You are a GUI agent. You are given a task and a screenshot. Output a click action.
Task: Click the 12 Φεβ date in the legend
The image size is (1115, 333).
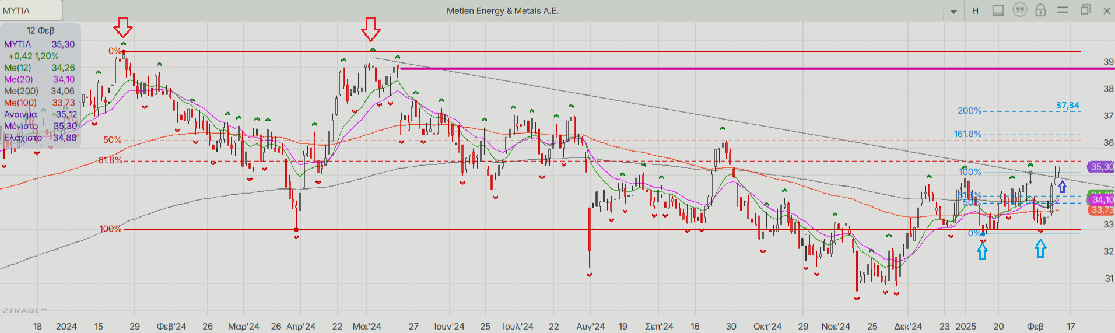coord(40,30)
